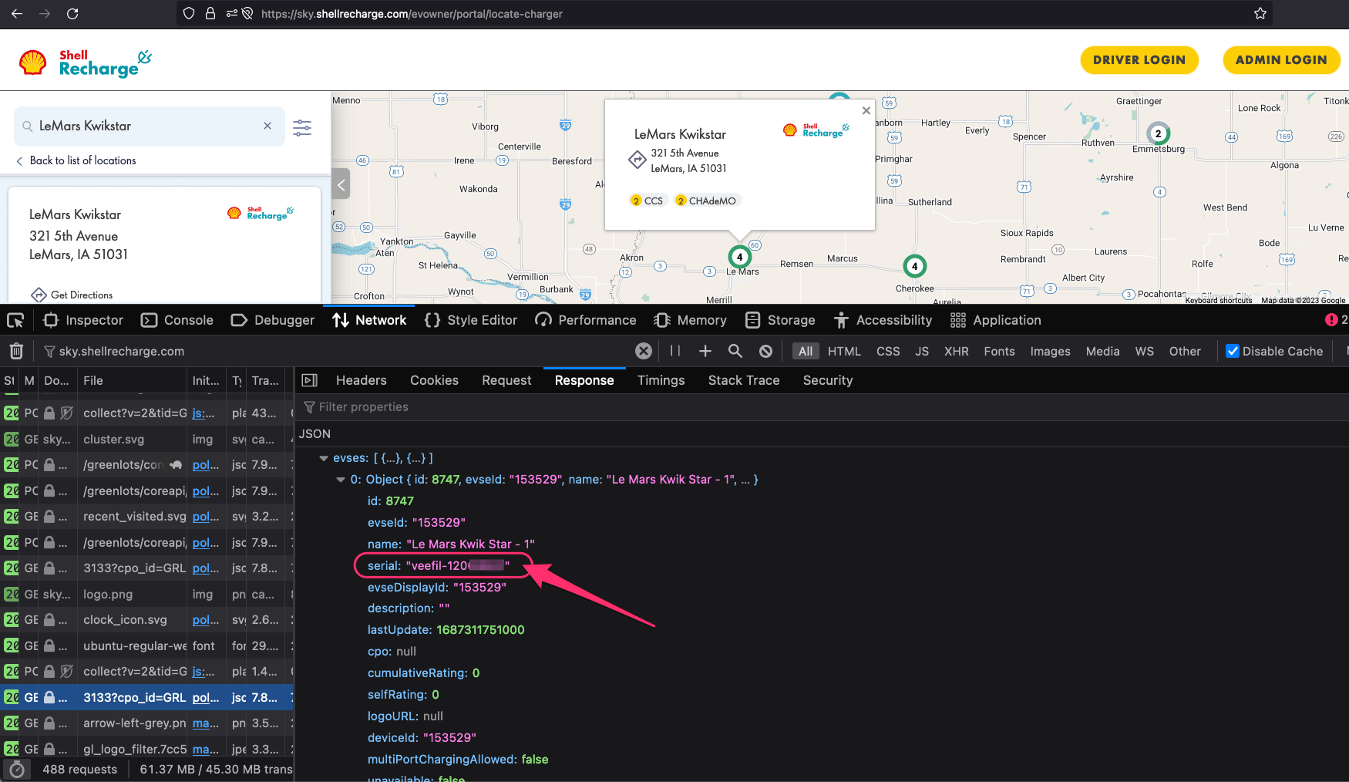The width and height of the screenshot is (1349, 782).
Task: Switch to the Style Editor tab
Action: pyautogui.click(x=471, y=320)
